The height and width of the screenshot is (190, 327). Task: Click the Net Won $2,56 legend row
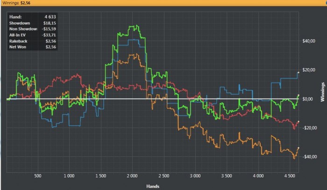(33, 47)
